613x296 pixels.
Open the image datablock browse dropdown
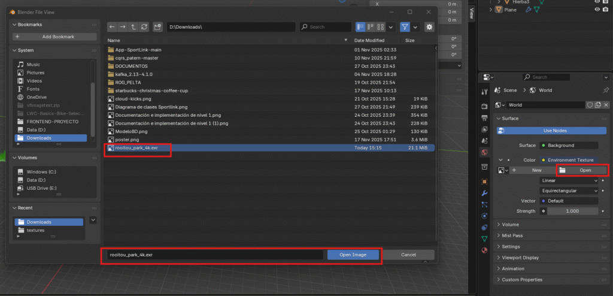tap(502, 170)
